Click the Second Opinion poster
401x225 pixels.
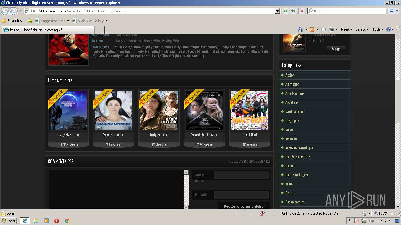tap(113, 110)
